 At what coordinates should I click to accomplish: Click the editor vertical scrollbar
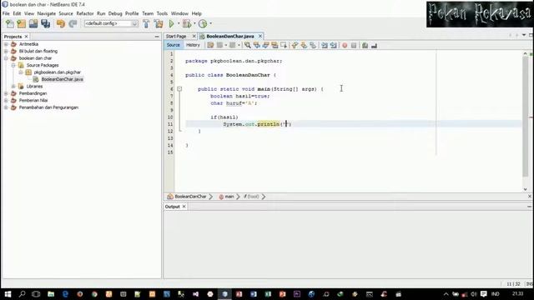(x=525, y=116)
